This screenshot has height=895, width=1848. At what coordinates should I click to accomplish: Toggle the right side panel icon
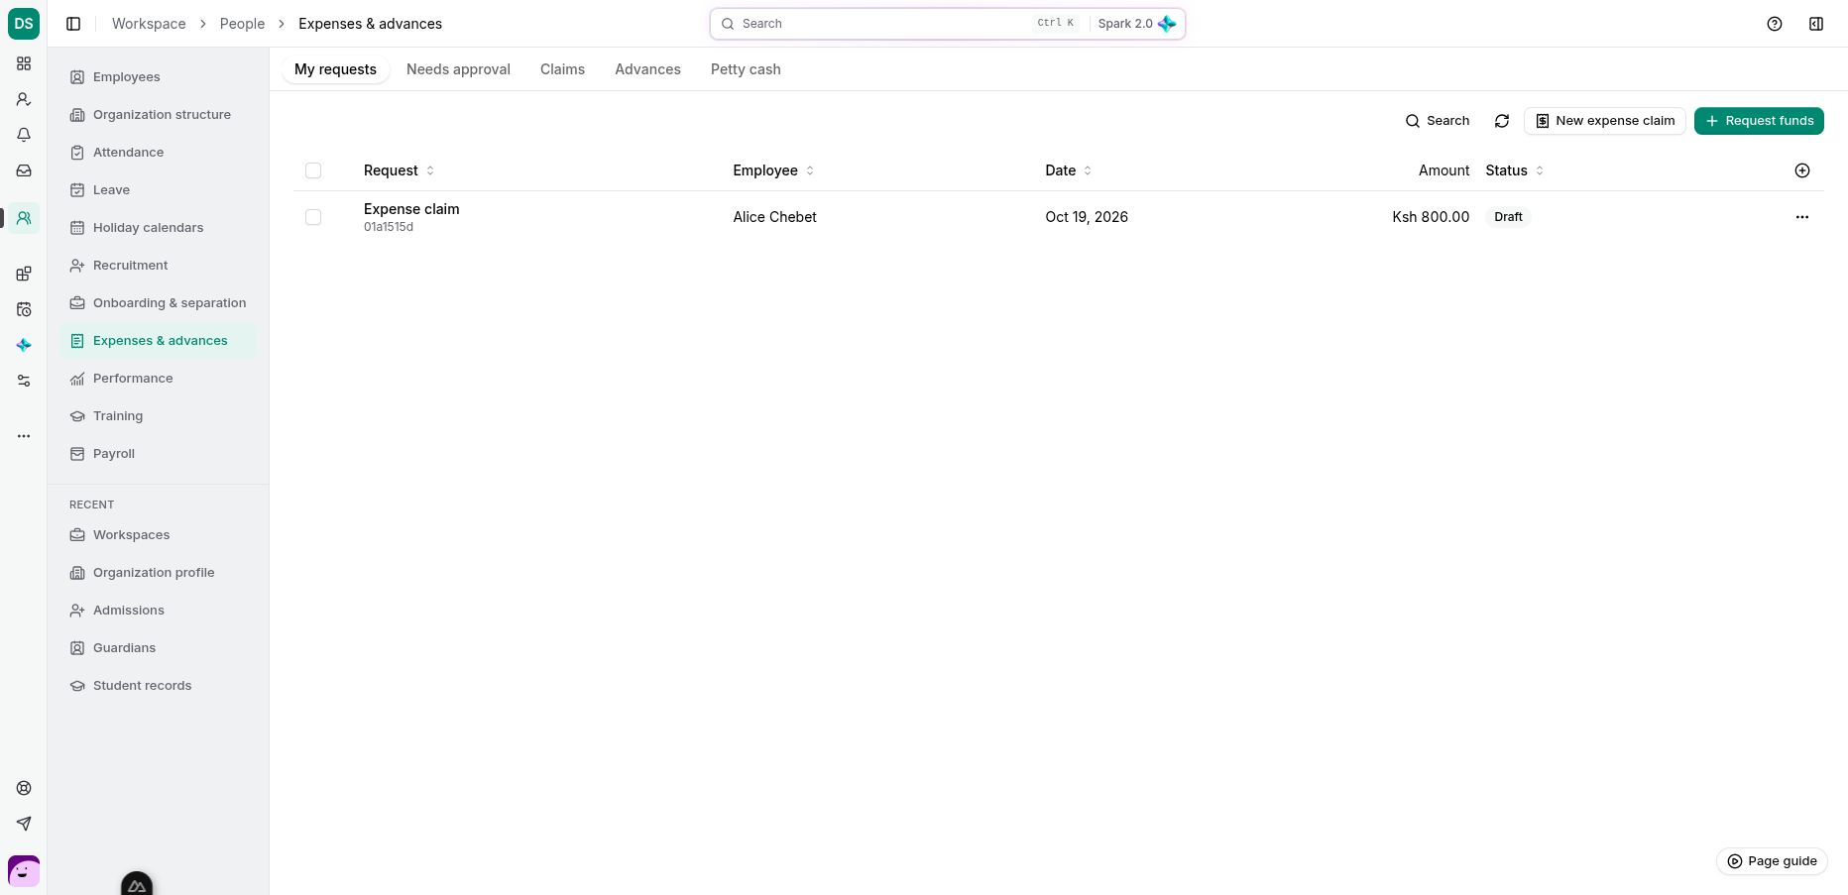(1816, 24)
